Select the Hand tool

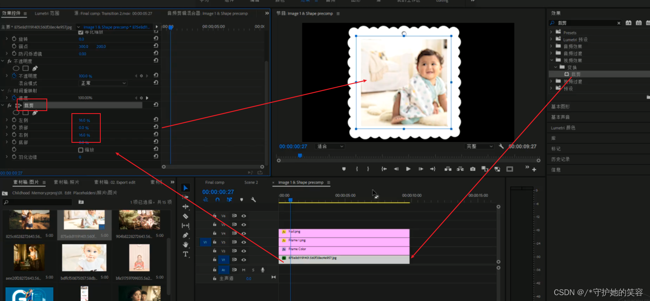[186, 245]
